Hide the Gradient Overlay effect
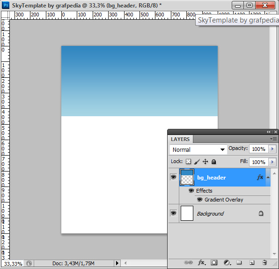The image size is (279, 269). click(199, 199)
